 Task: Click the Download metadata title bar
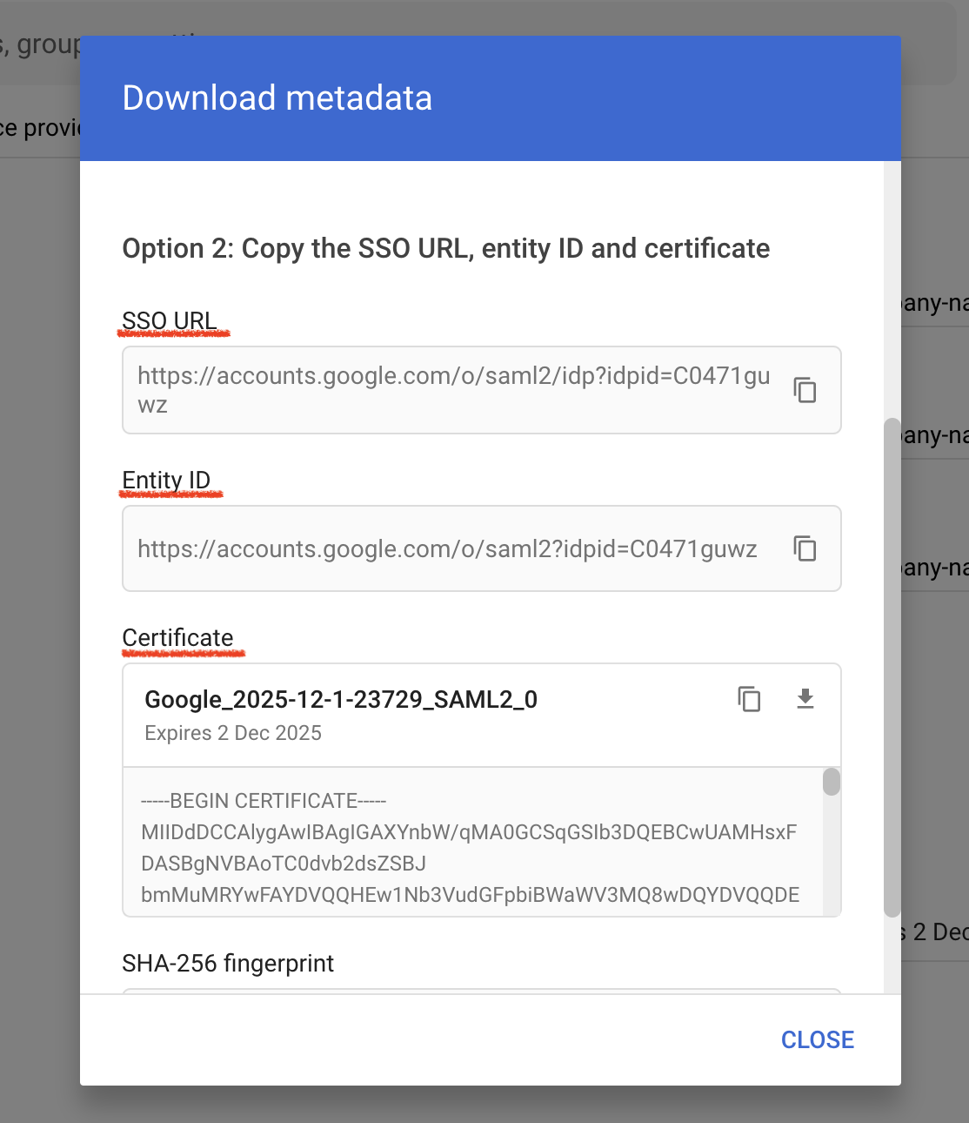point(277,98)
